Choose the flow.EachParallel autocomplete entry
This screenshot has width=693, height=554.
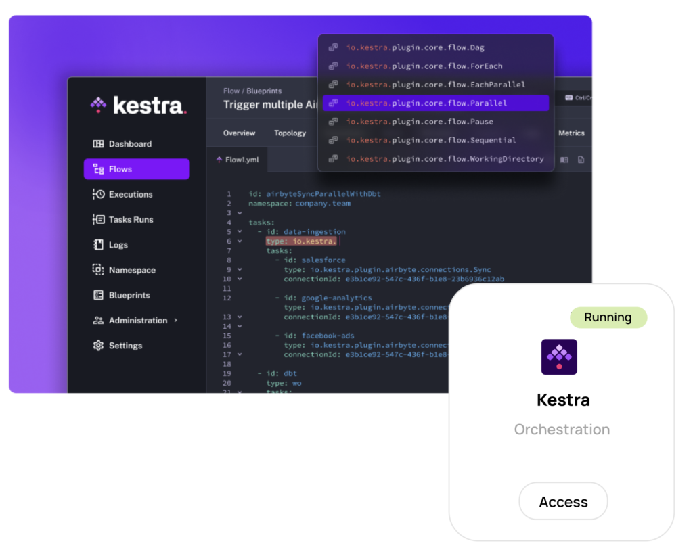(436, 85)
